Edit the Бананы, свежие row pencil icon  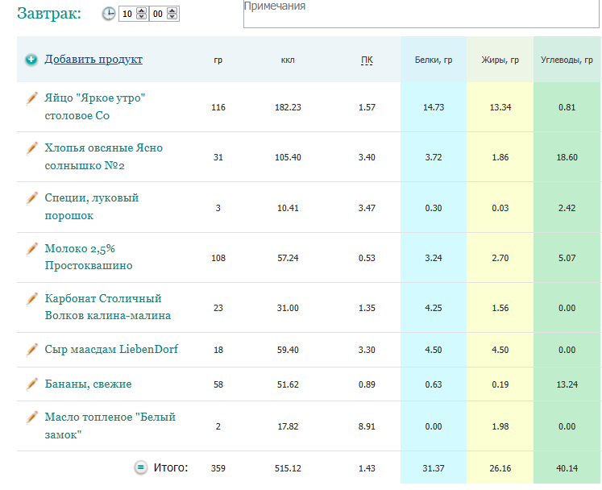click(32, 384)
